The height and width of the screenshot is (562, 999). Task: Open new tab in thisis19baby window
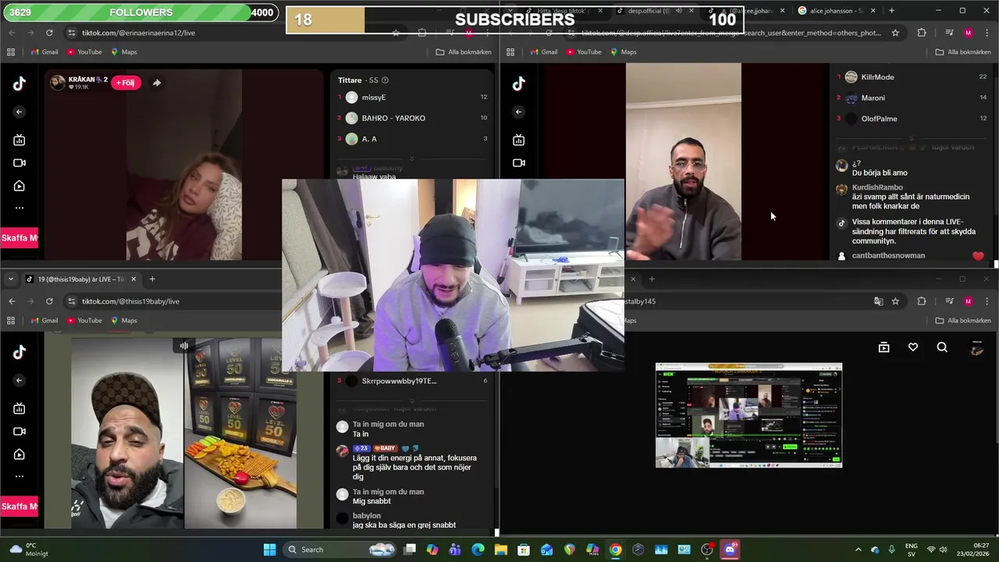[152, 279]
